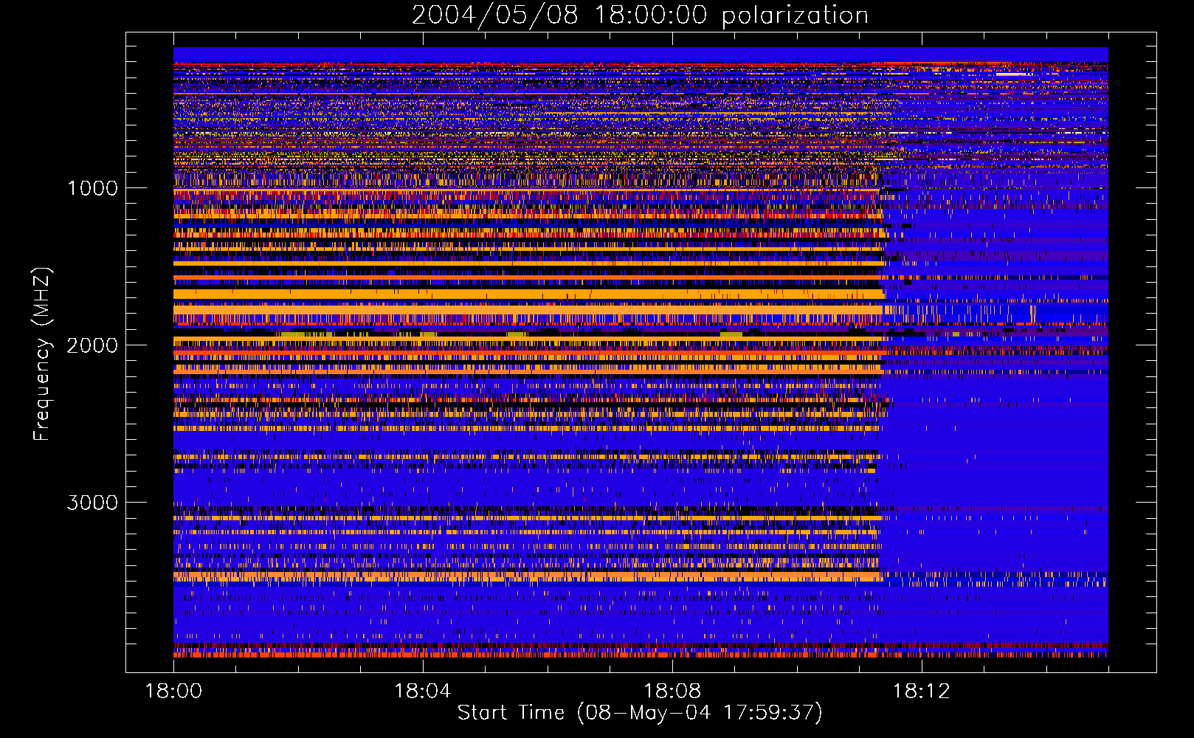Click the 2000 frequency tick label
This screenshot has height=738, width=1194.
coord(92,345)
